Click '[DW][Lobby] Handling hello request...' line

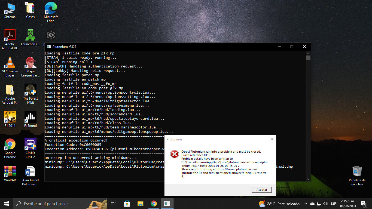(85, 70)
